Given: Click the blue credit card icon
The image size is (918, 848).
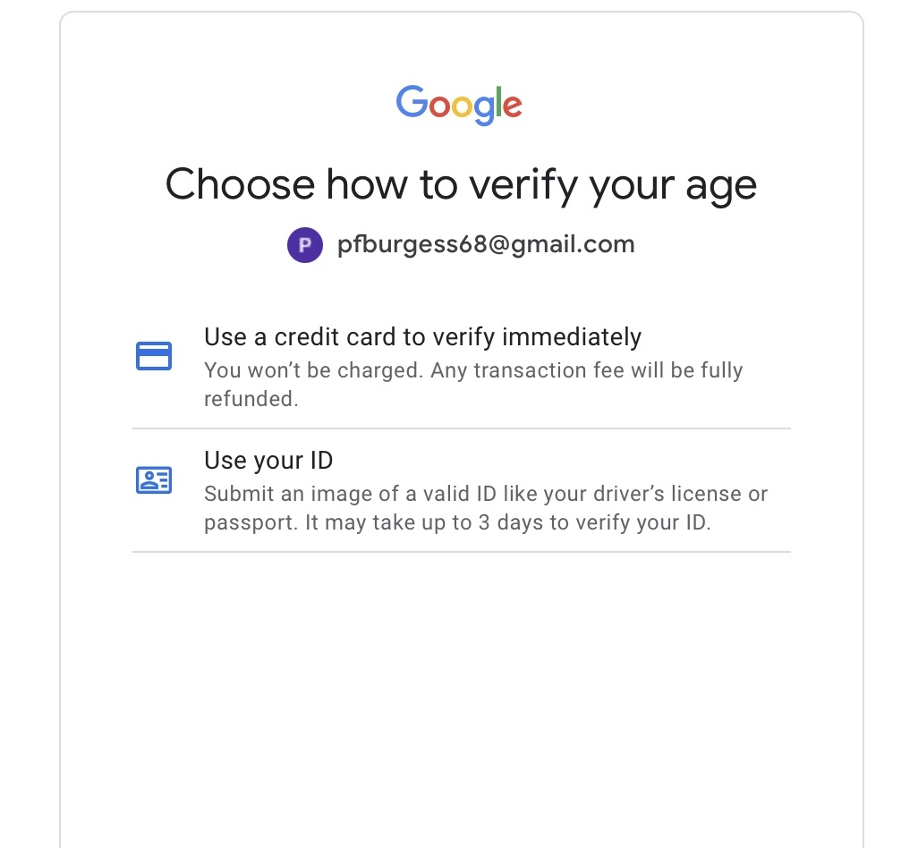Looking at the screenshot, I should (154, 356).
